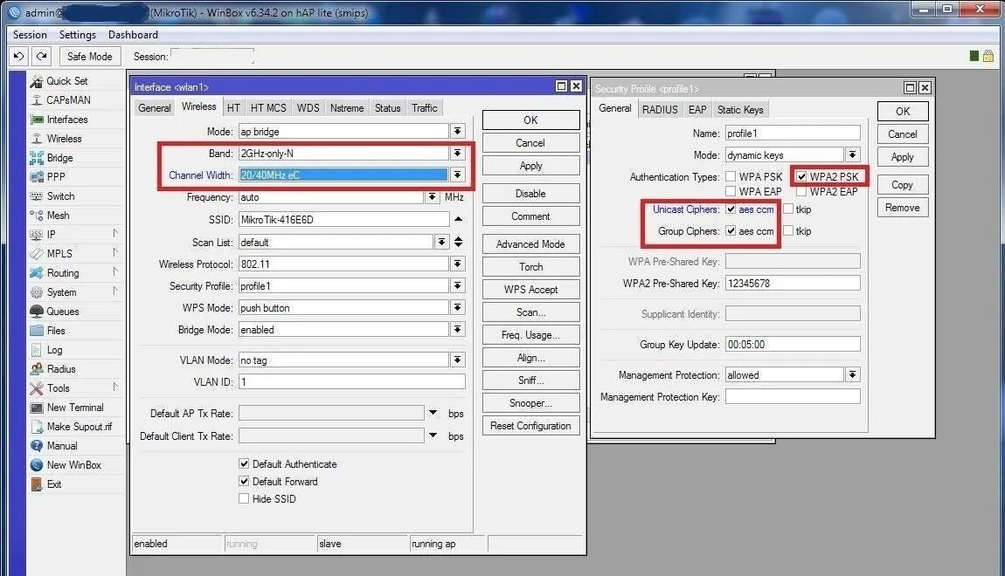Click the Advanced Mode button
Image resolution: width=1005 pixels, height=576 pixels.
[530, 243]
